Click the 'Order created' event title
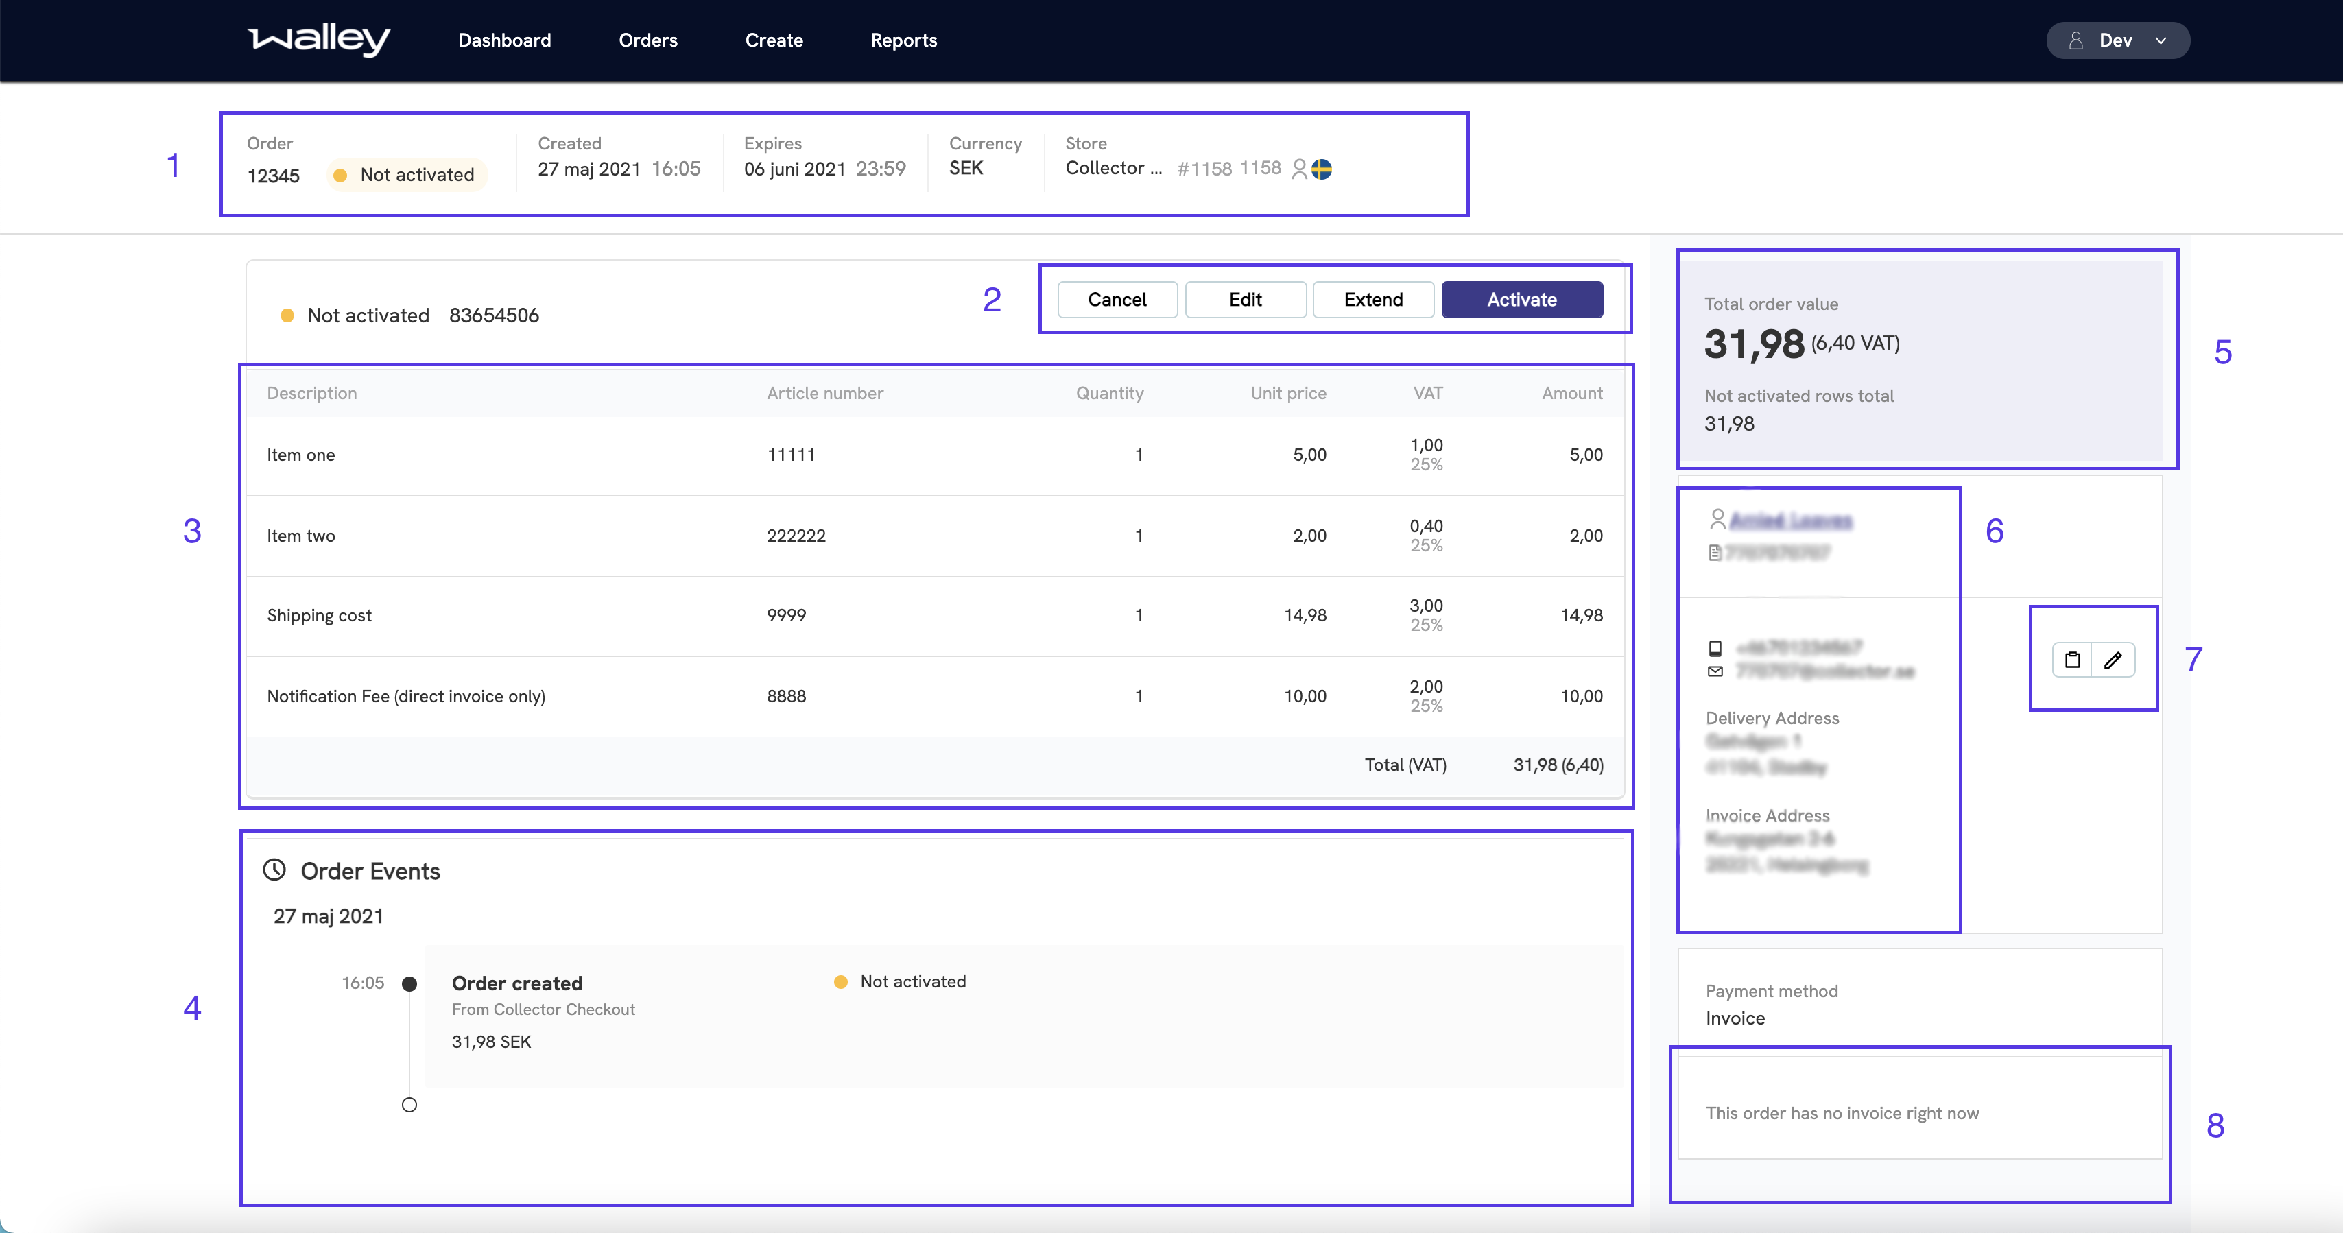The image size is (2343, 1233). pyautogui.click(x=516, y=983)
